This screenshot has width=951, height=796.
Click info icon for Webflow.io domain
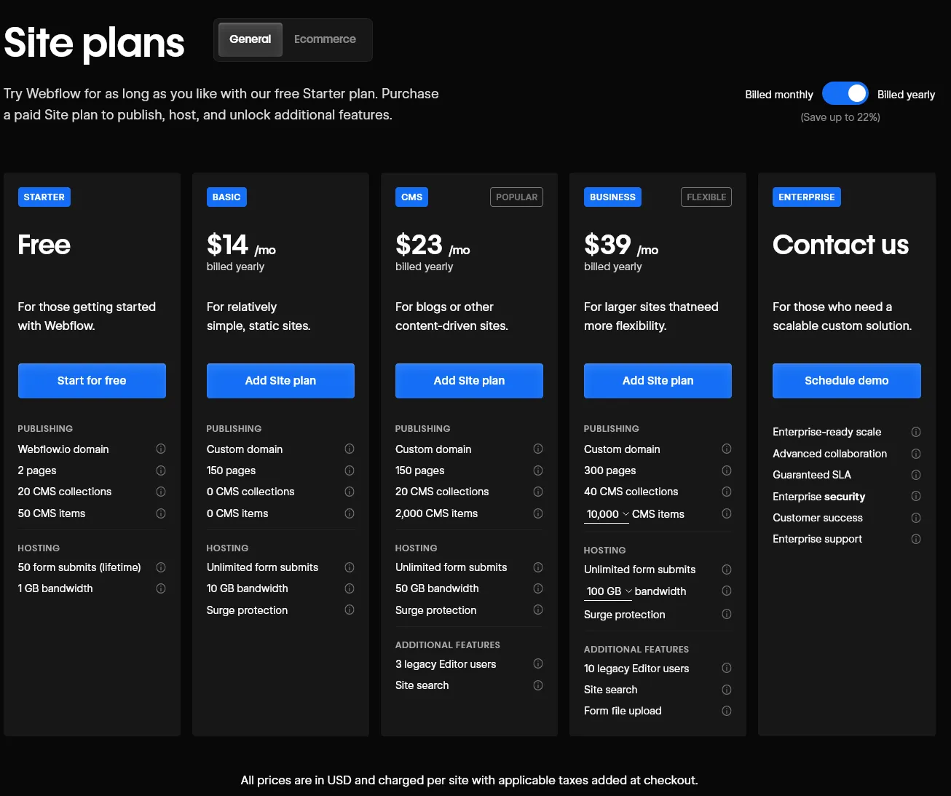161,449
